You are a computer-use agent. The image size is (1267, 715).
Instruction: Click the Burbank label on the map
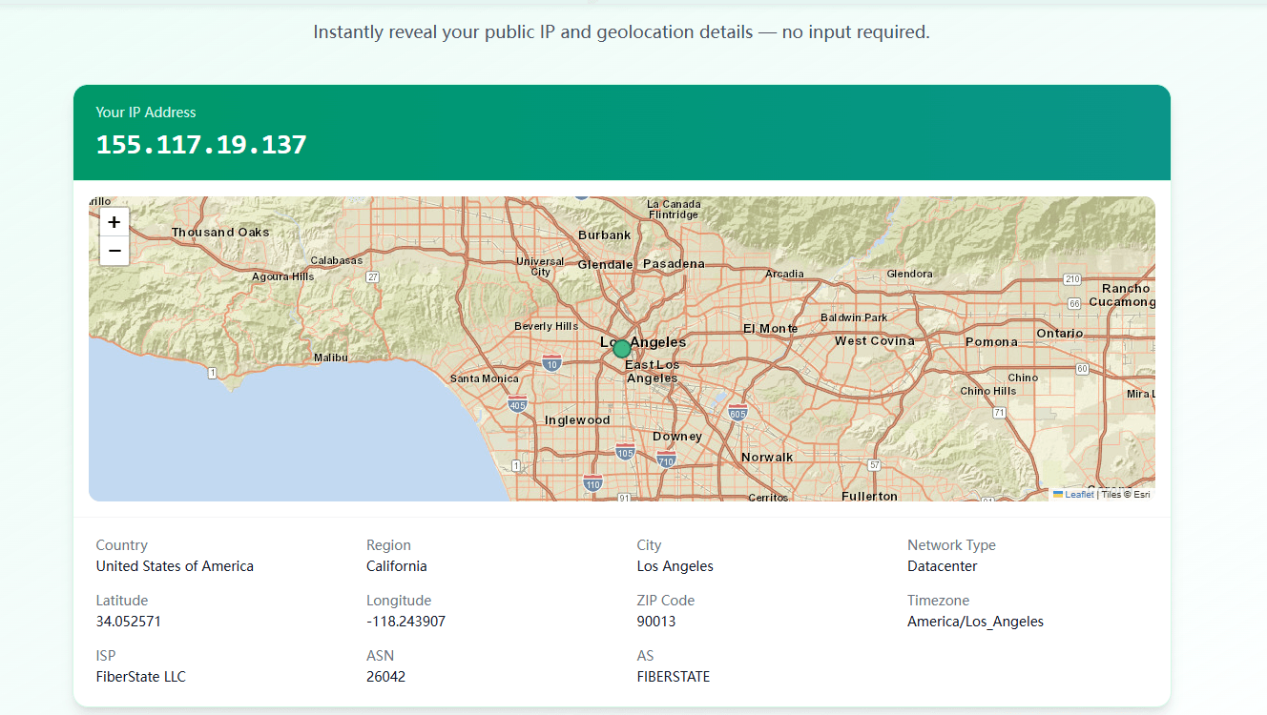[605, 235]
